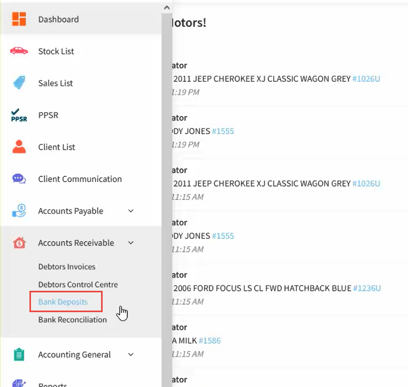Image resolution: width=408 pixels, height=387 pixels.
Task: Open client link #1586
Action: point(210,340)
